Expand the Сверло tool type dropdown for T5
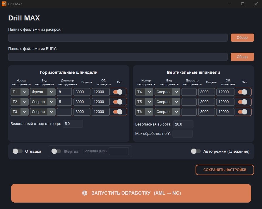 tap(167, 102)
